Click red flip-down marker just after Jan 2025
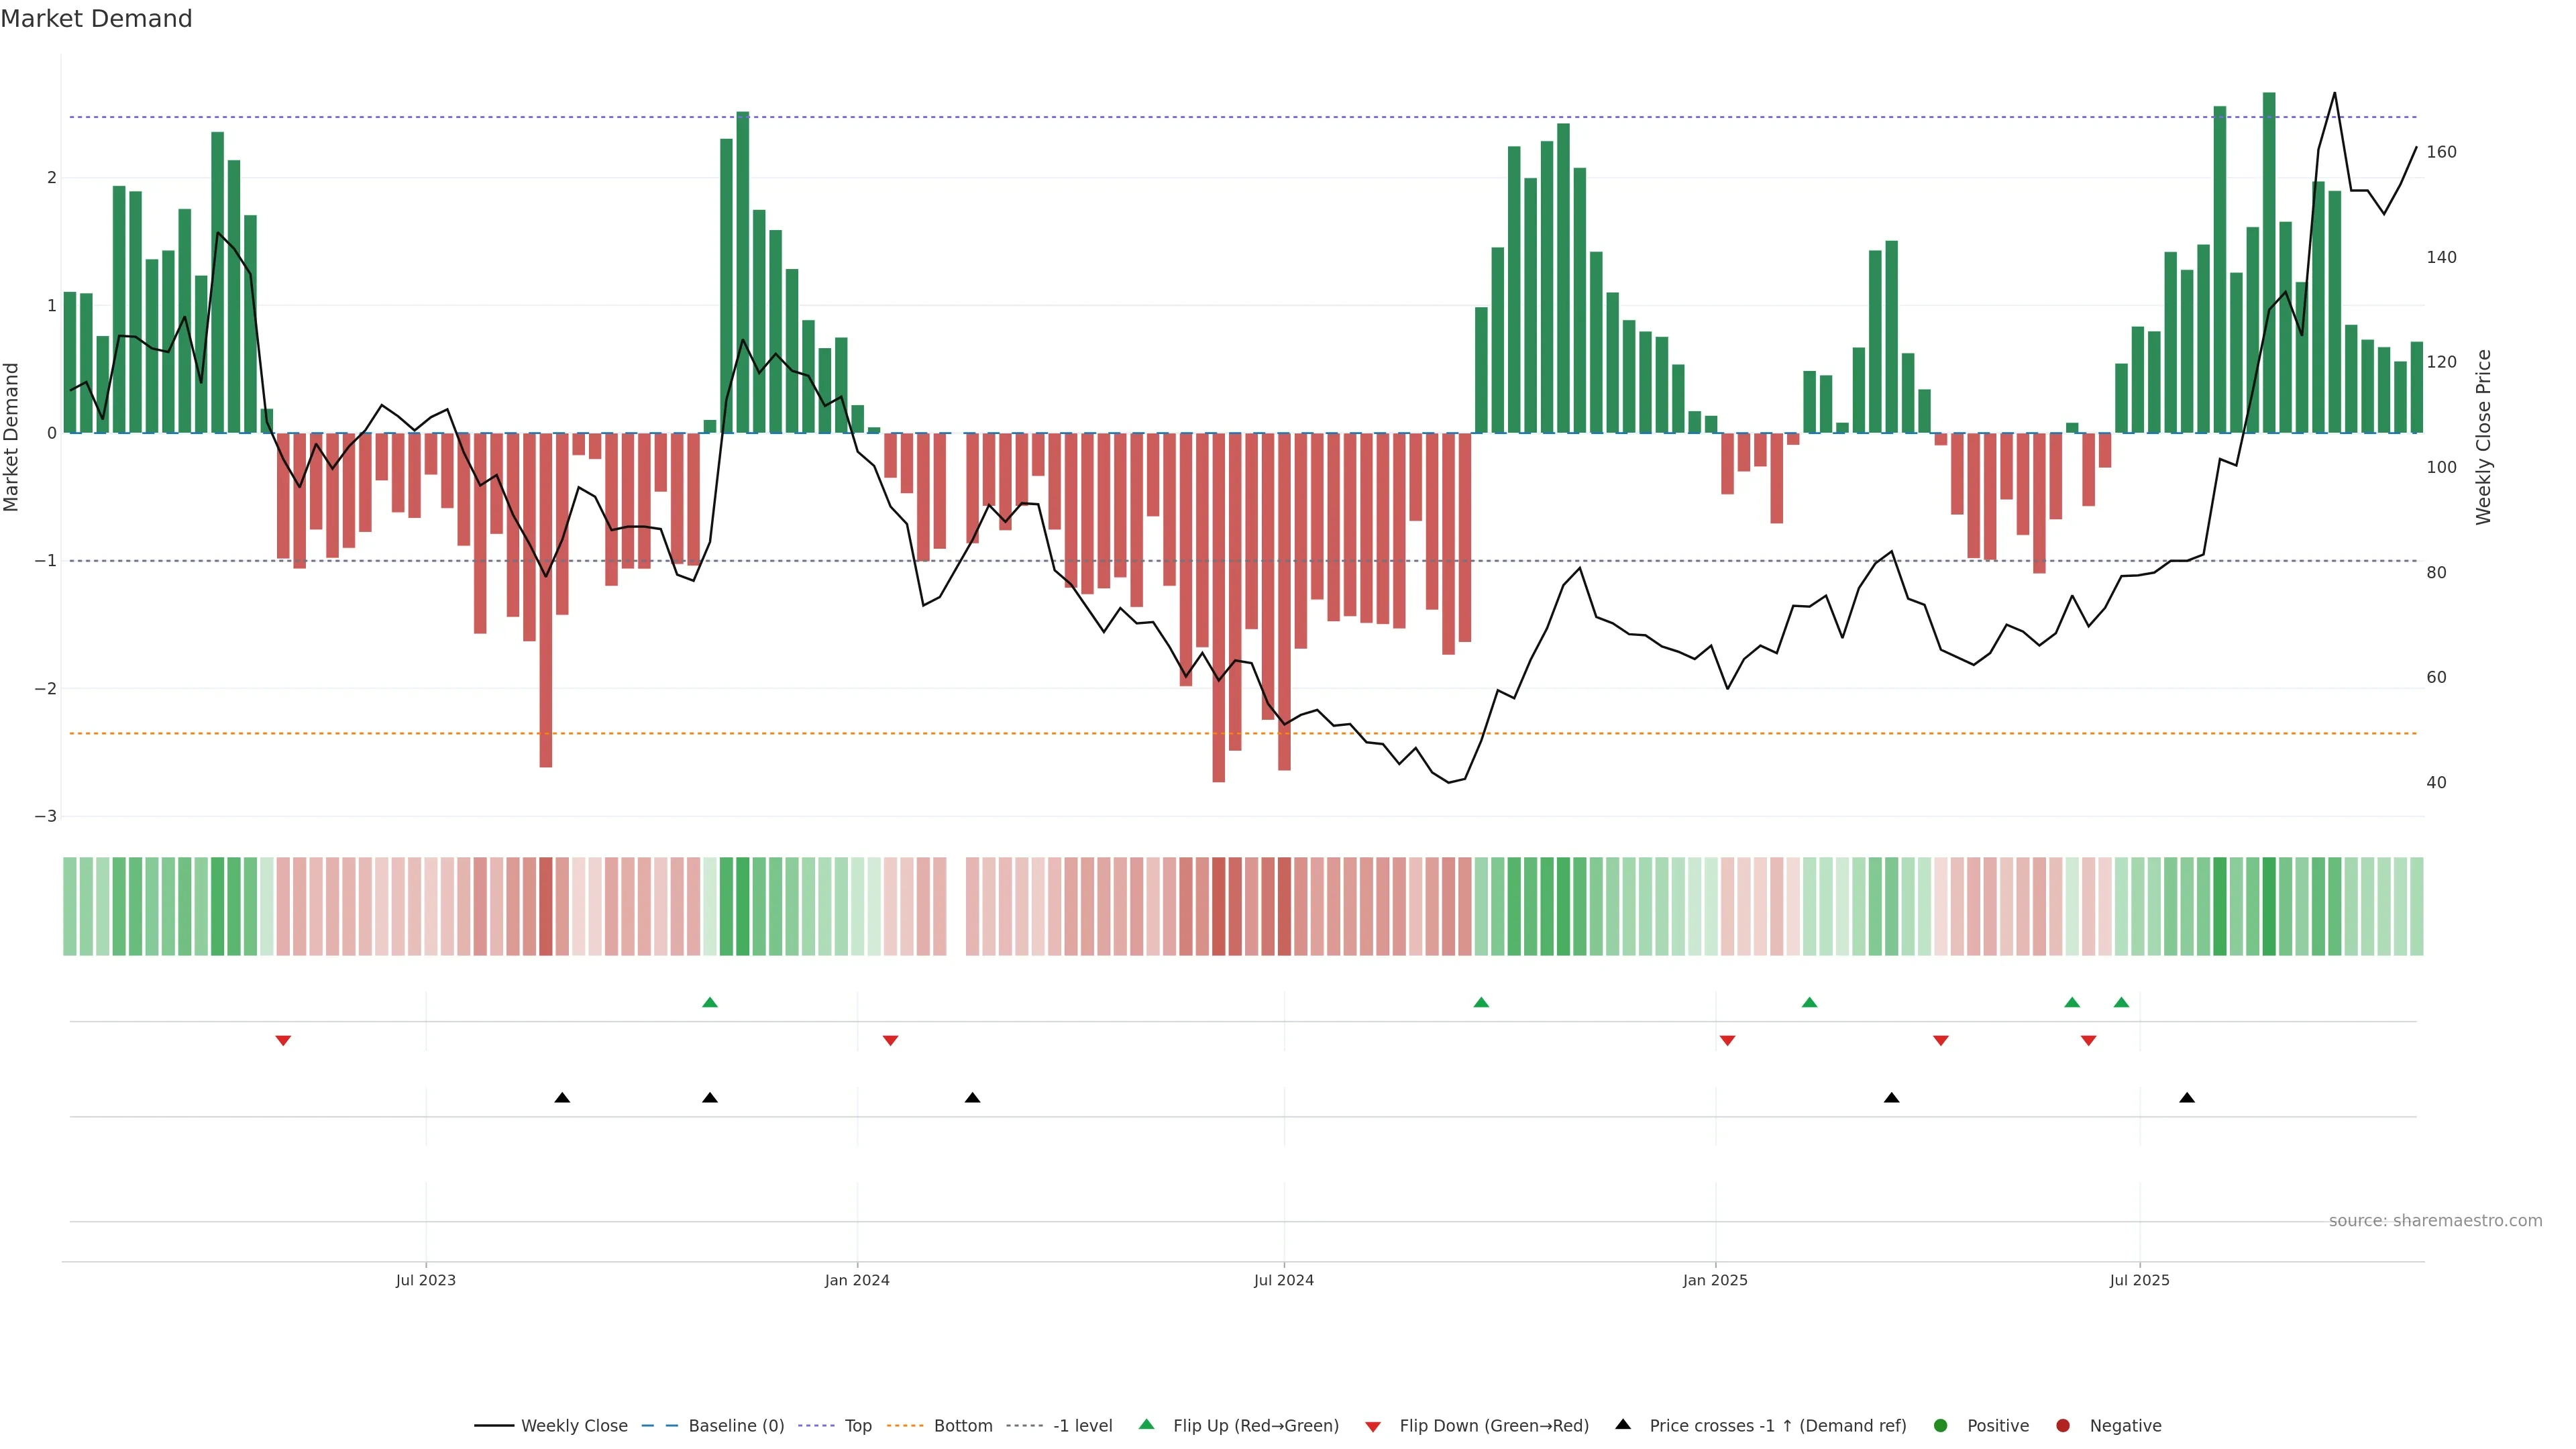Image resolution: width=2576 pixels, height=1449 pixels. pyautogui.click(x=1727, y=1041)
